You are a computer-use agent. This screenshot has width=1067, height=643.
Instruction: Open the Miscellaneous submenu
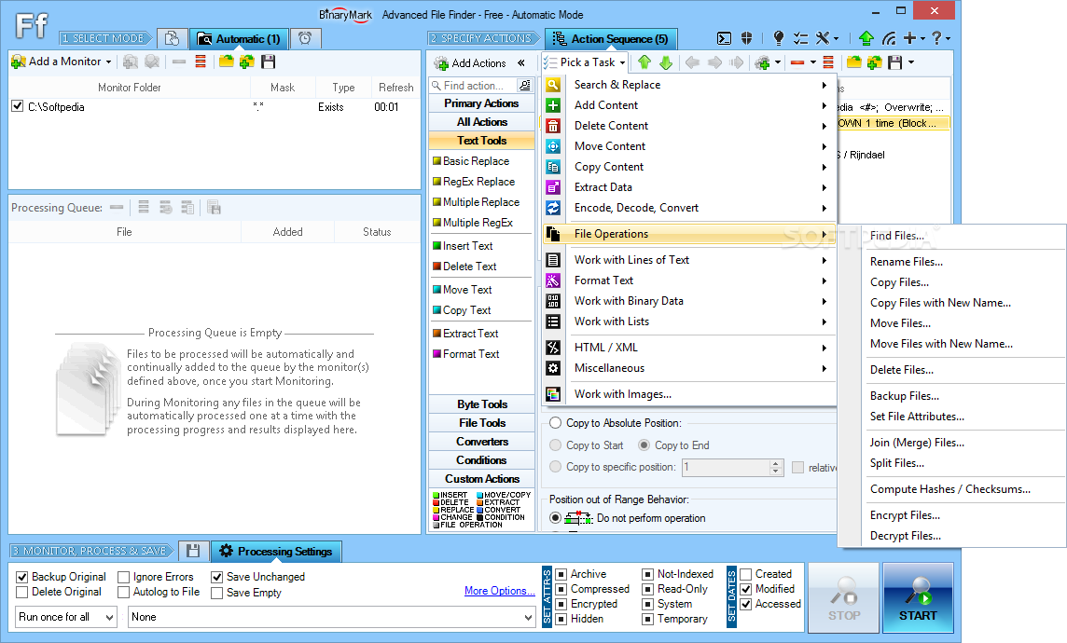688,368
